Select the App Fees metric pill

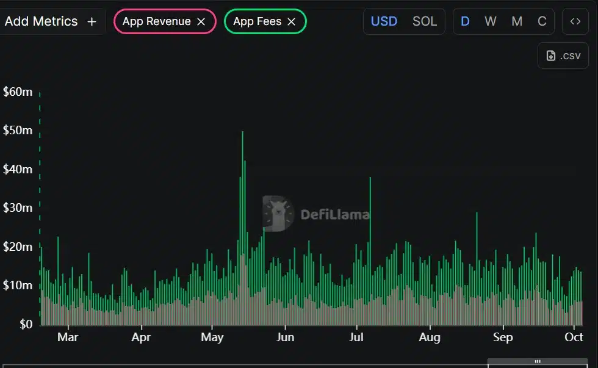265,21
